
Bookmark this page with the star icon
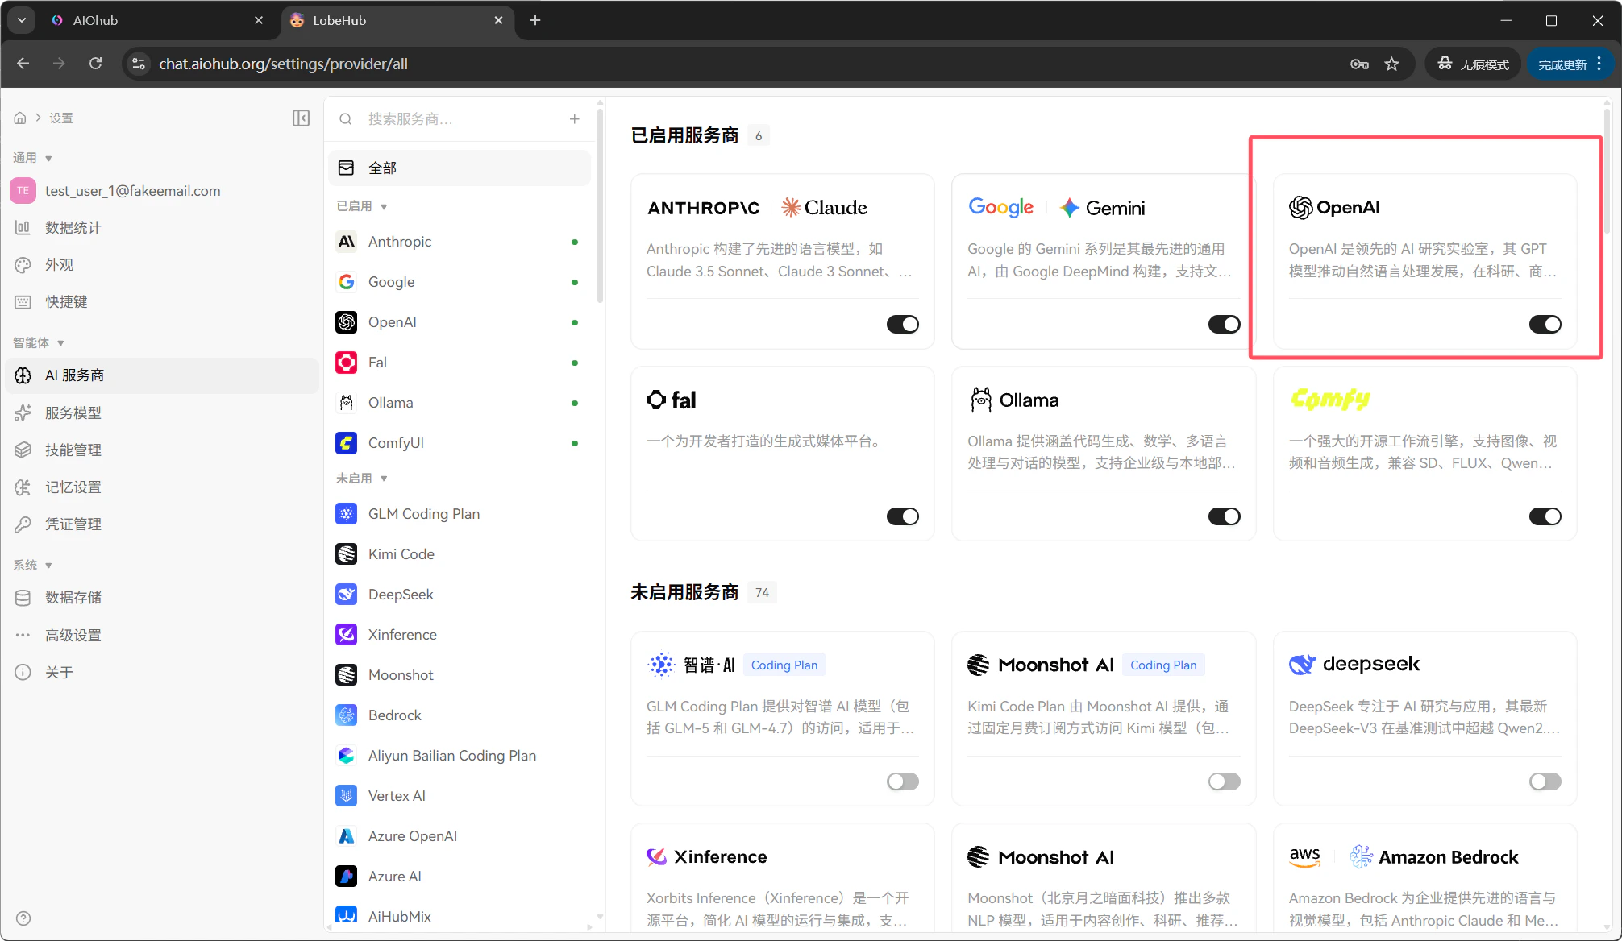tap(1391, 64)
